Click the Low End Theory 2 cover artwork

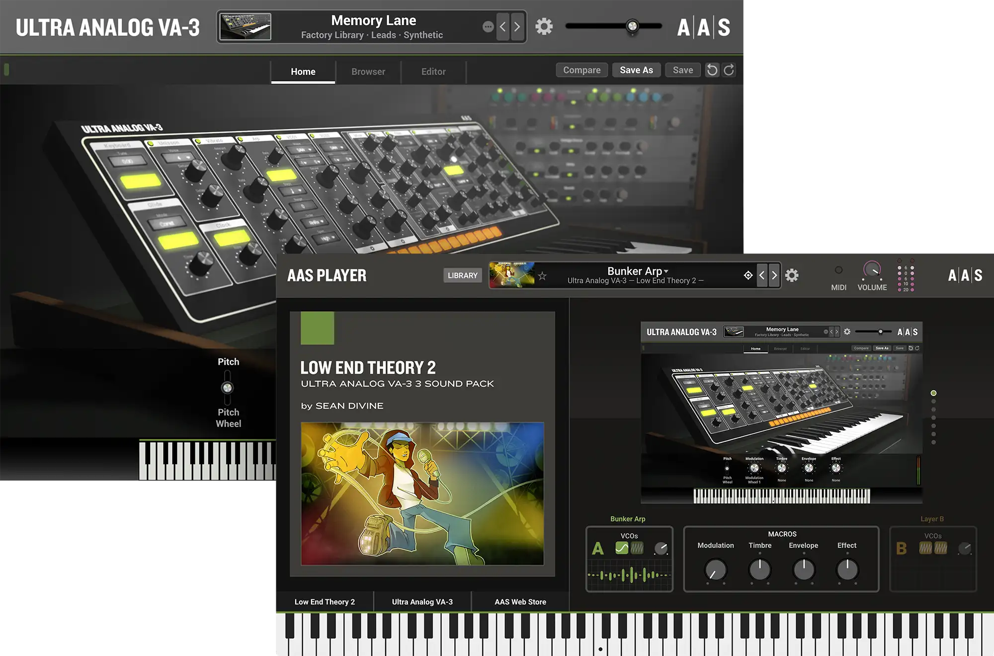[x=422, y=493]
